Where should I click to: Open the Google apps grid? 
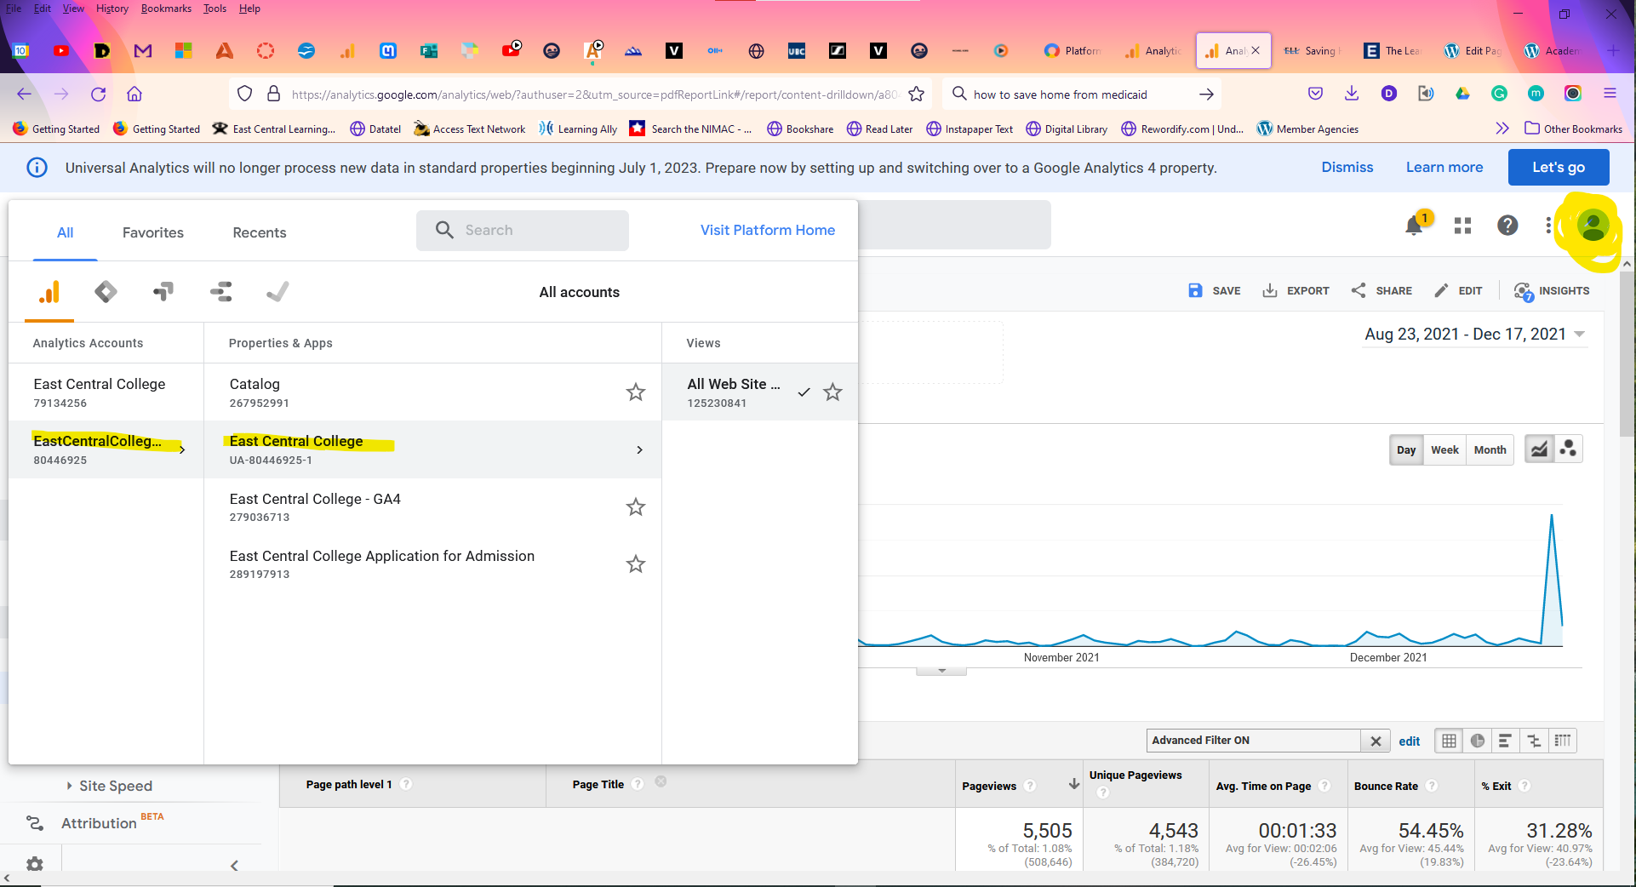tap(1462, 226)
